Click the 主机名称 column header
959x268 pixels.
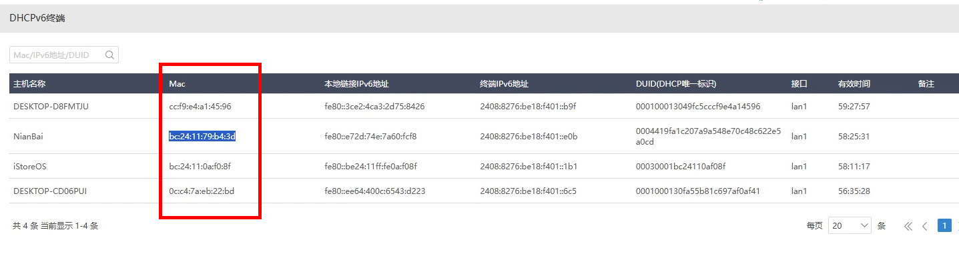[29, 84]
